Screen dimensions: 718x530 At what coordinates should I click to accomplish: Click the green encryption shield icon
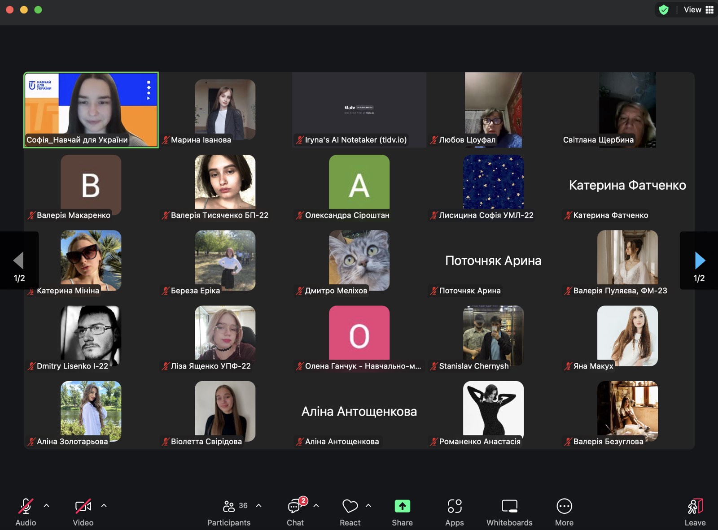click(x=664, y=10)
